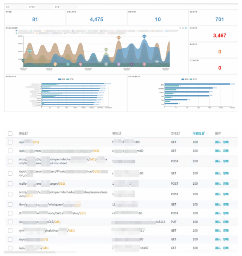242x256 pixels.
Task: Check the /yh…ginal/shov row checkbox
Action: coord(10,230)
